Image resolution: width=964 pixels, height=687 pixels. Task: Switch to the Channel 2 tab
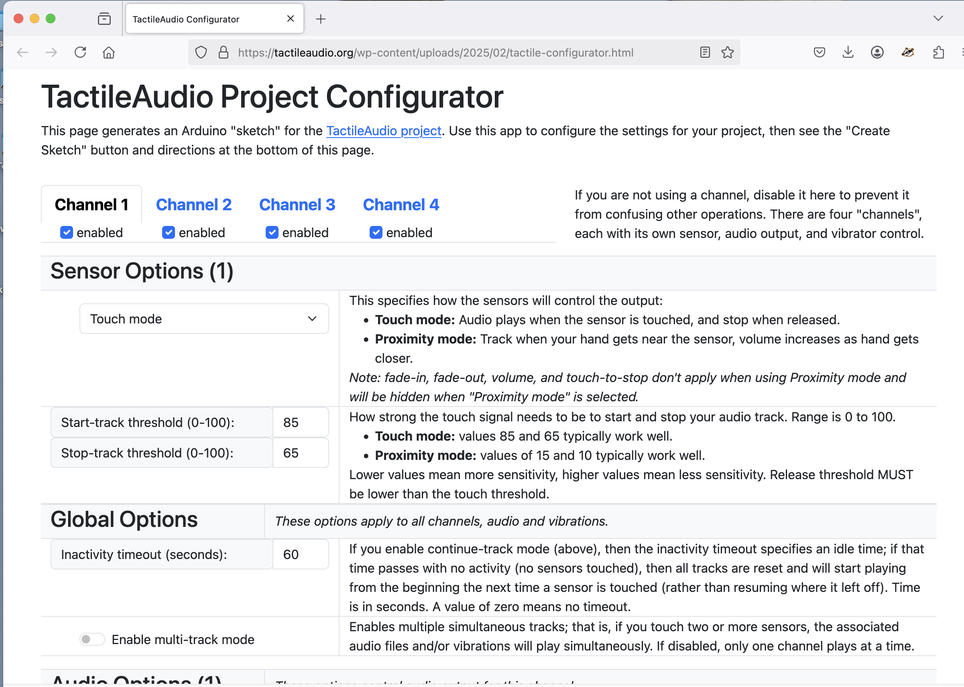pos(194,205)
